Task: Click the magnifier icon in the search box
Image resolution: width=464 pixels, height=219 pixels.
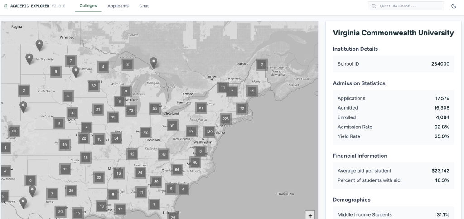Action: (x=374, y=6)
